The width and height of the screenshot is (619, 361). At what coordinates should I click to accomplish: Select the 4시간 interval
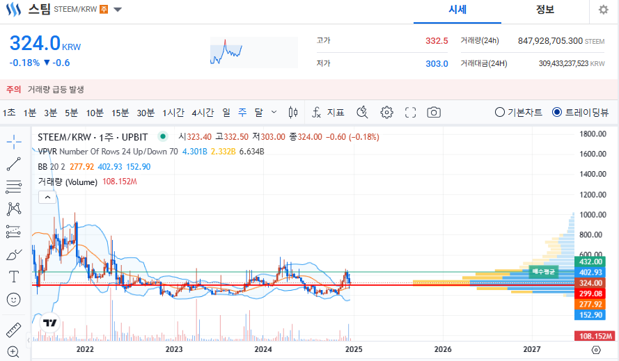(x=203, y=113)
